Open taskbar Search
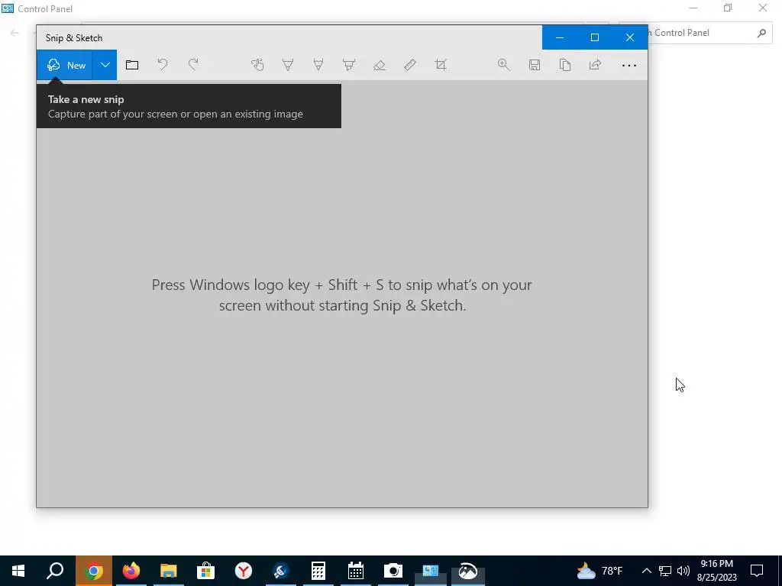 [55, 571]
